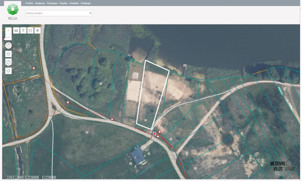Viewport: 302px width, 181px height.
Task: Open the Kontaktai page
Action: (74, 3)
